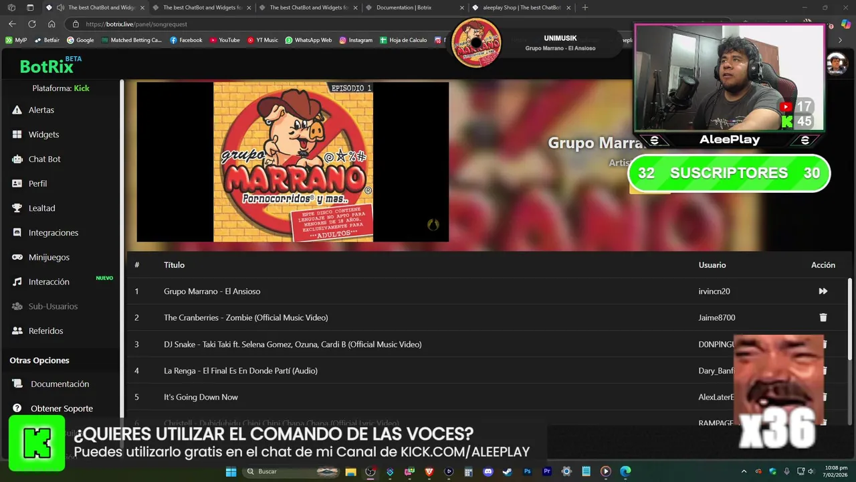Reload the BotRix page
This screenshot has height=482, width=856.
point(31,24)
